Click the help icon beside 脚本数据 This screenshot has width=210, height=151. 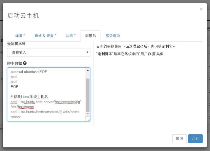click(x=25, y=63)
